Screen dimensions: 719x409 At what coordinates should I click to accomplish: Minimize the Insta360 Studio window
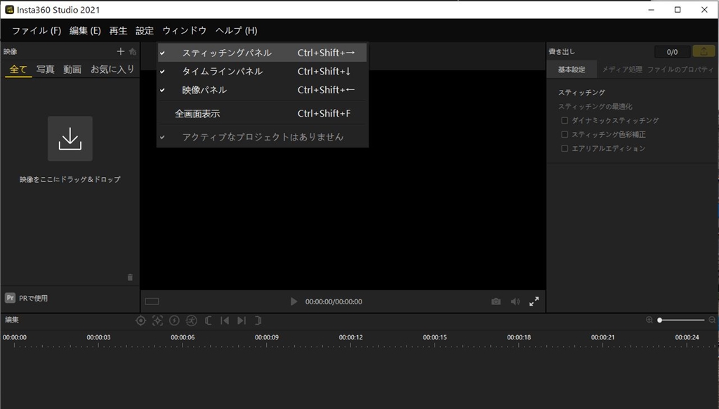point(651,10)
